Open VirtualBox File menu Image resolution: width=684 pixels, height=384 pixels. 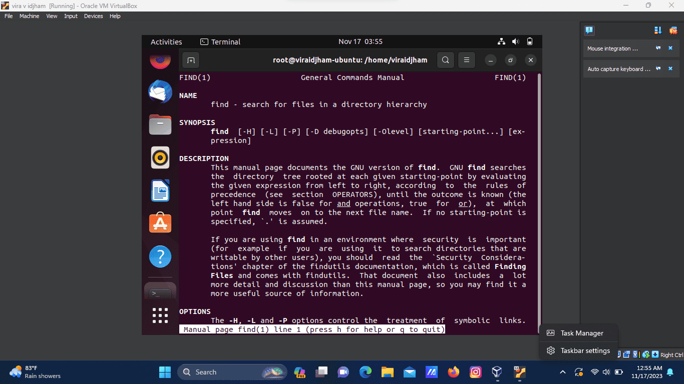(x=9, y=16)
